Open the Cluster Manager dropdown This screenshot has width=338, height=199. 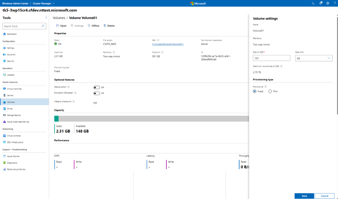coord(43,3)
